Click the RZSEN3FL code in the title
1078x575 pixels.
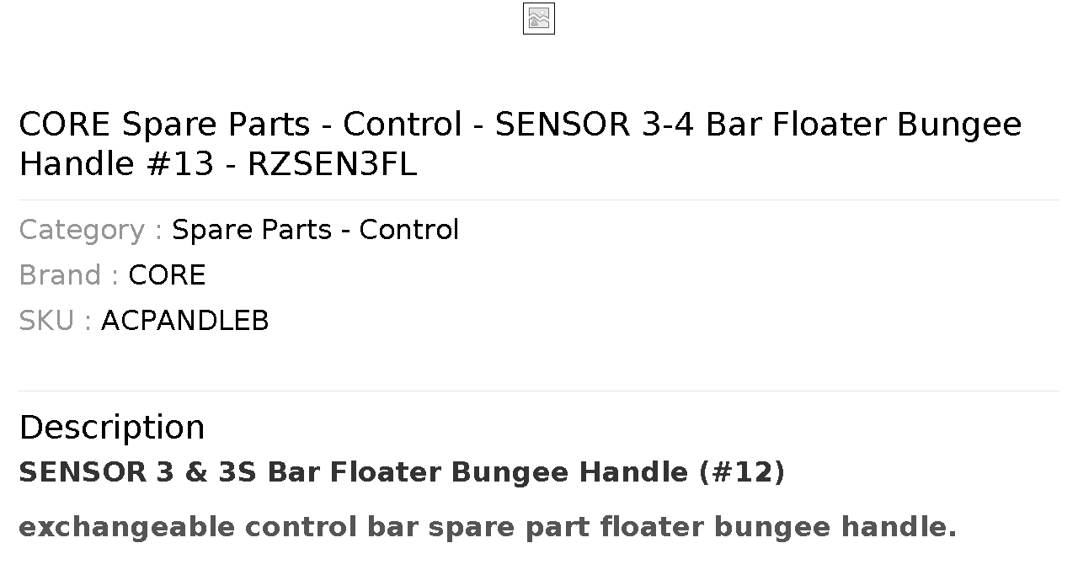click(332, 164)
